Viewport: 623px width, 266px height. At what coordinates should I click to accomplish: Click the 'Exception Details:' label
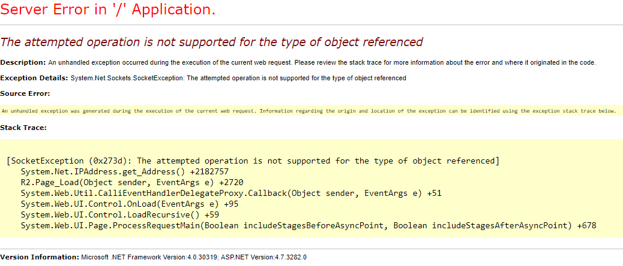point(34,78)
